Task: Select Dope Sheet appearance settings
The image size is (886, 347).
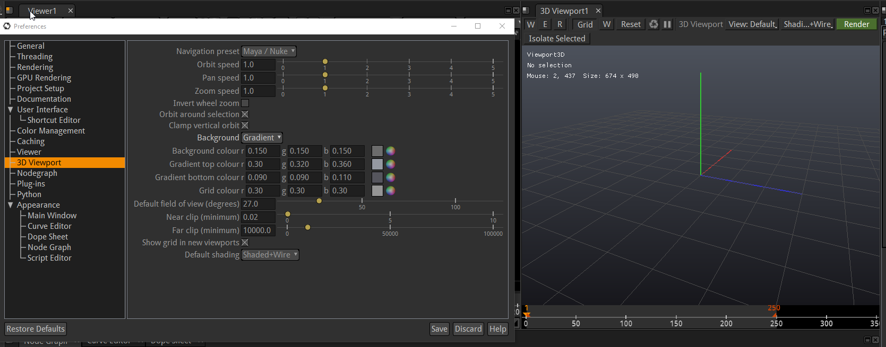Action: [x=48, y=237]
